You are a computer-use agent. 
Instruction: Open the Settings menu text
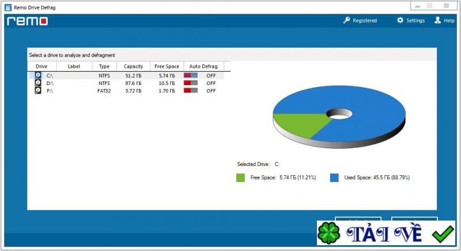click(415, 21)
